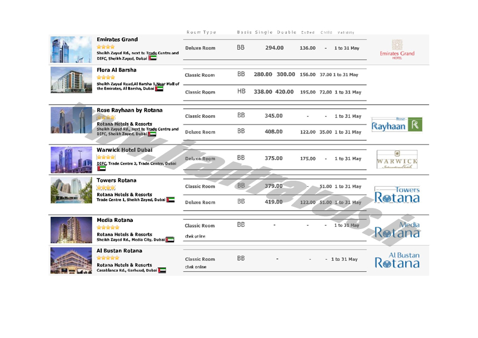This screenshot has height=338, width=478.
Task: Click the Warwick Hotel Dubai star rating
Action: tap(106, 157)
